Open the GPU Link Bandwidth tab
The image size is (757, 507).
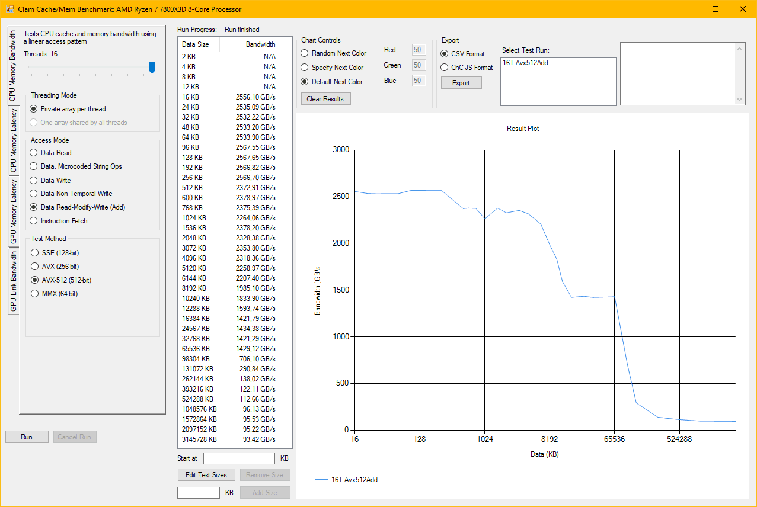[x=13, y=281]
